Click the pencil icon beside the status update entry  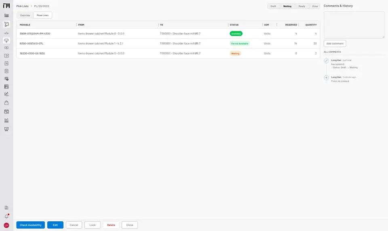(327, 61)
